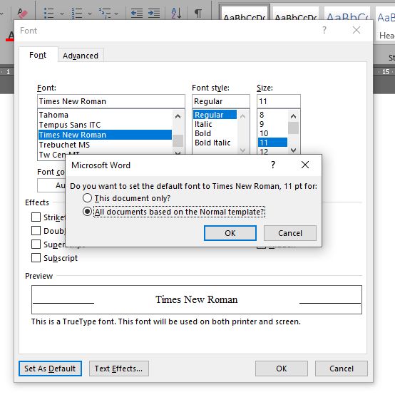Close the Font dialog with X
395x412 pixels.
pyautogui.click(x=356, y=30)
